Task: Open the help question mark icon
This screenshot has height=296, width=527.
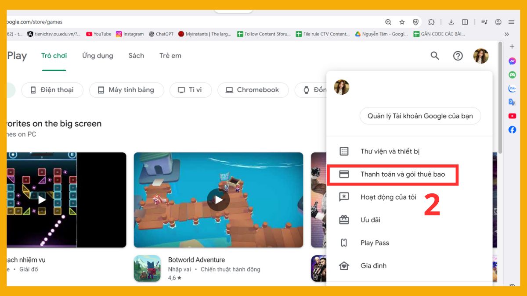Action: coord(458,56)
